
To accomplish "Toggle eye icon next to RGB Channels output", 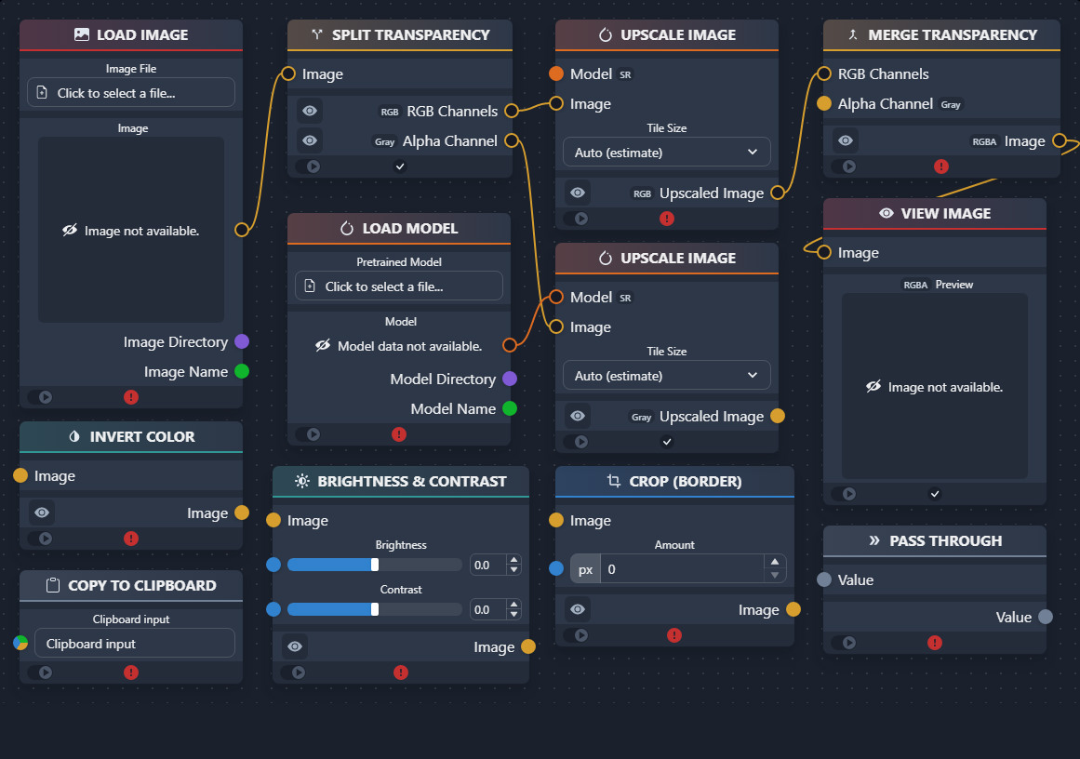I will point(310,111).
